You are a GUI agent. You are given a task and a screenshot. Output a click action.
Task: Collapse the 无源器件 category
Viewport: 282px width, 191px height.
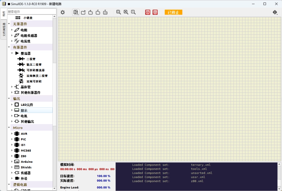pos(9,24)
